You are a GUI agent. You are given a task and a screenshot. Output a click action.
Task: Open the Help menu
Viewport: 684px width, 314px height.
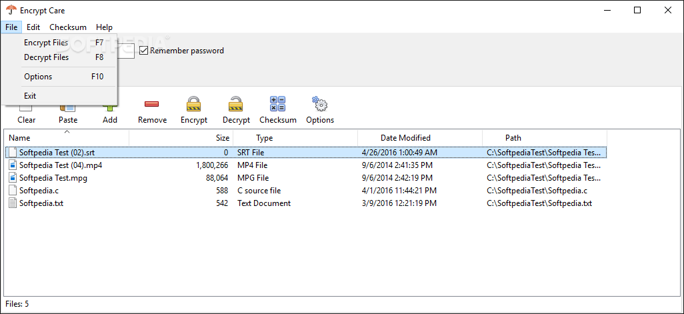pyautogui.click(x=104, y=27)
